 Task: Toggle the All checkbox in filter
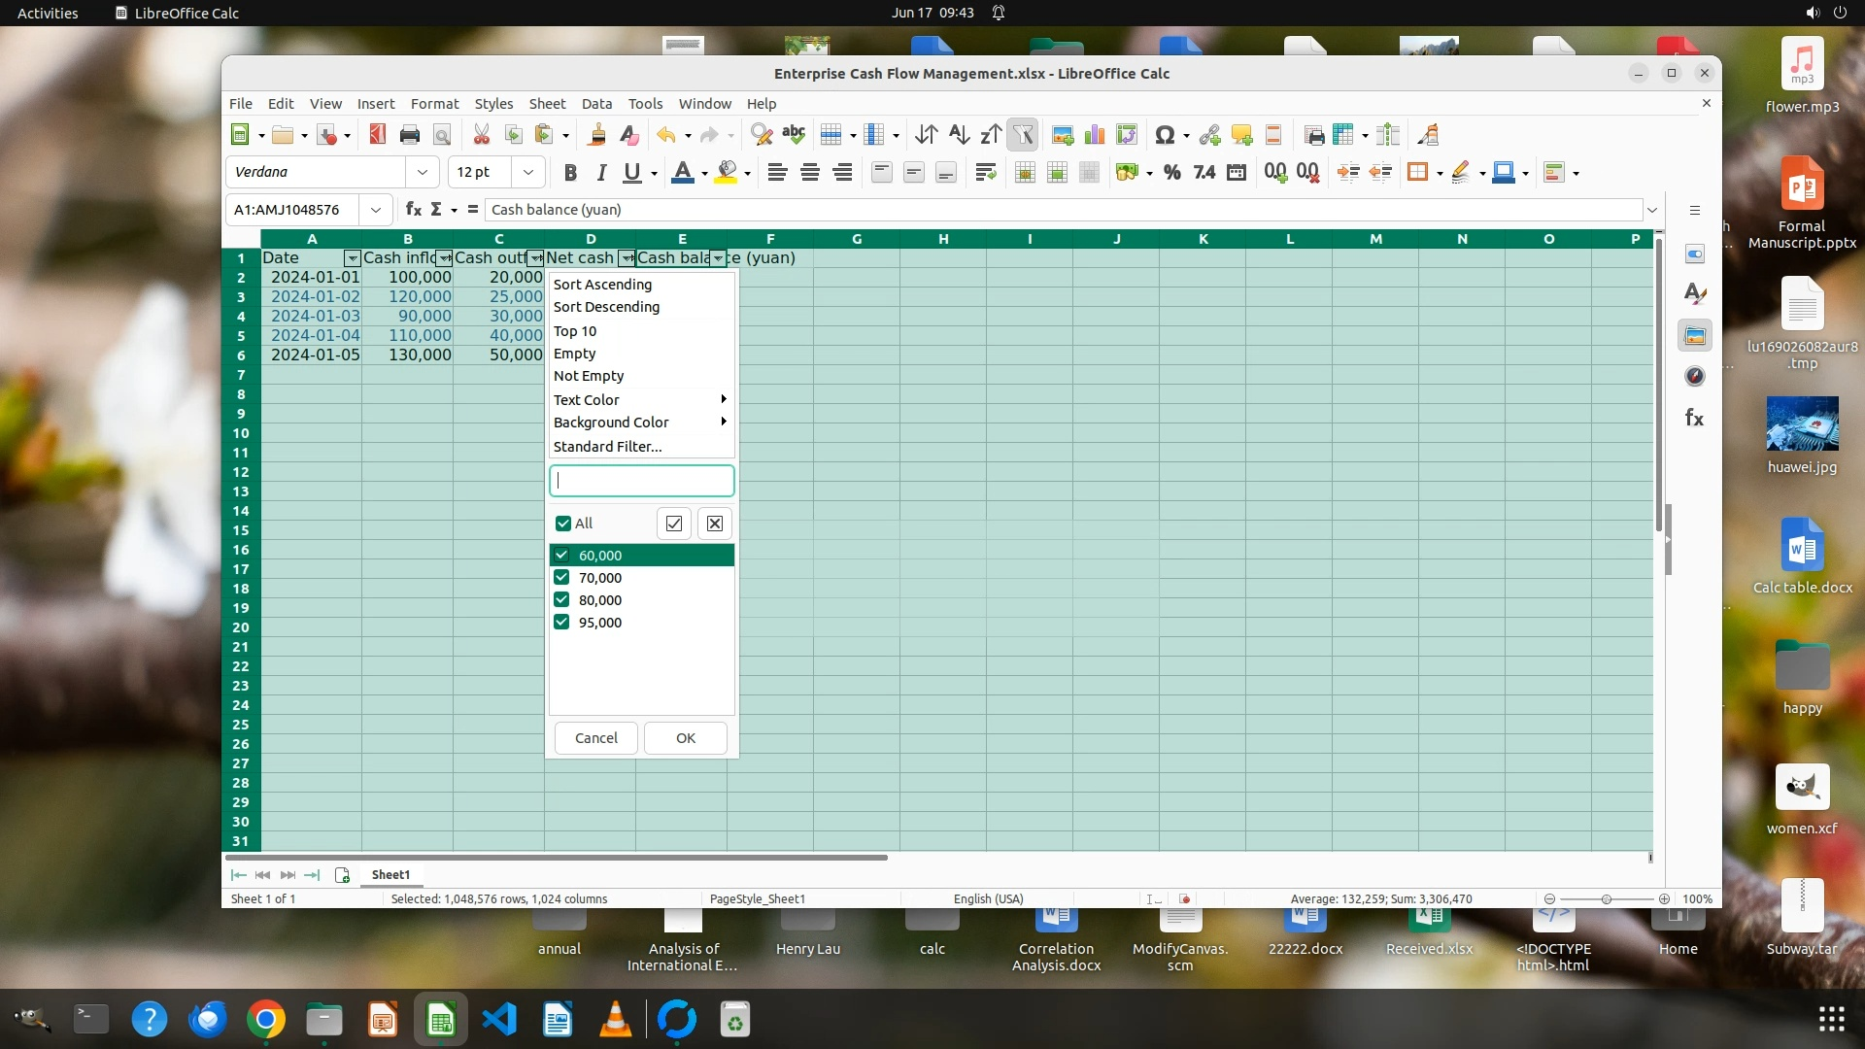(563, 524)
